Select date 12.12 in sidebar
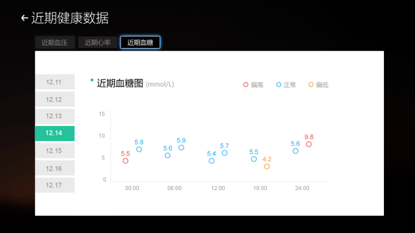 click(x=54, y=99)
